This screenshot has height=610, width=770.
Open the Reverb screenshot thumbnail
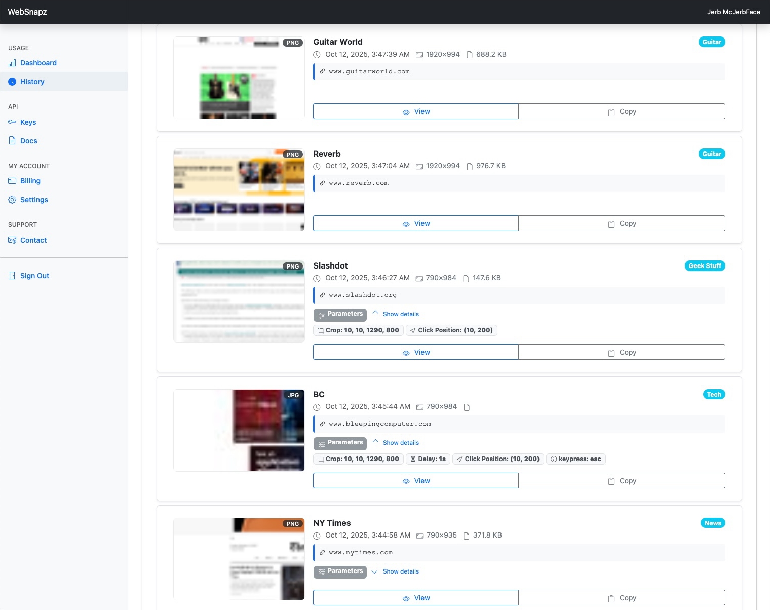[239, 189]
